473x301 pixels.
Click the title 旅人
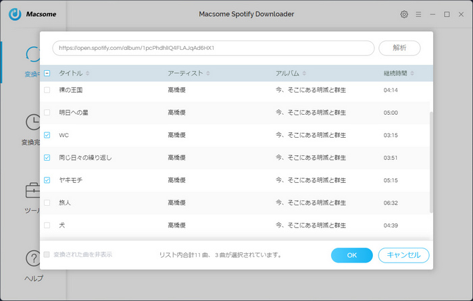(x=65, y=202)
